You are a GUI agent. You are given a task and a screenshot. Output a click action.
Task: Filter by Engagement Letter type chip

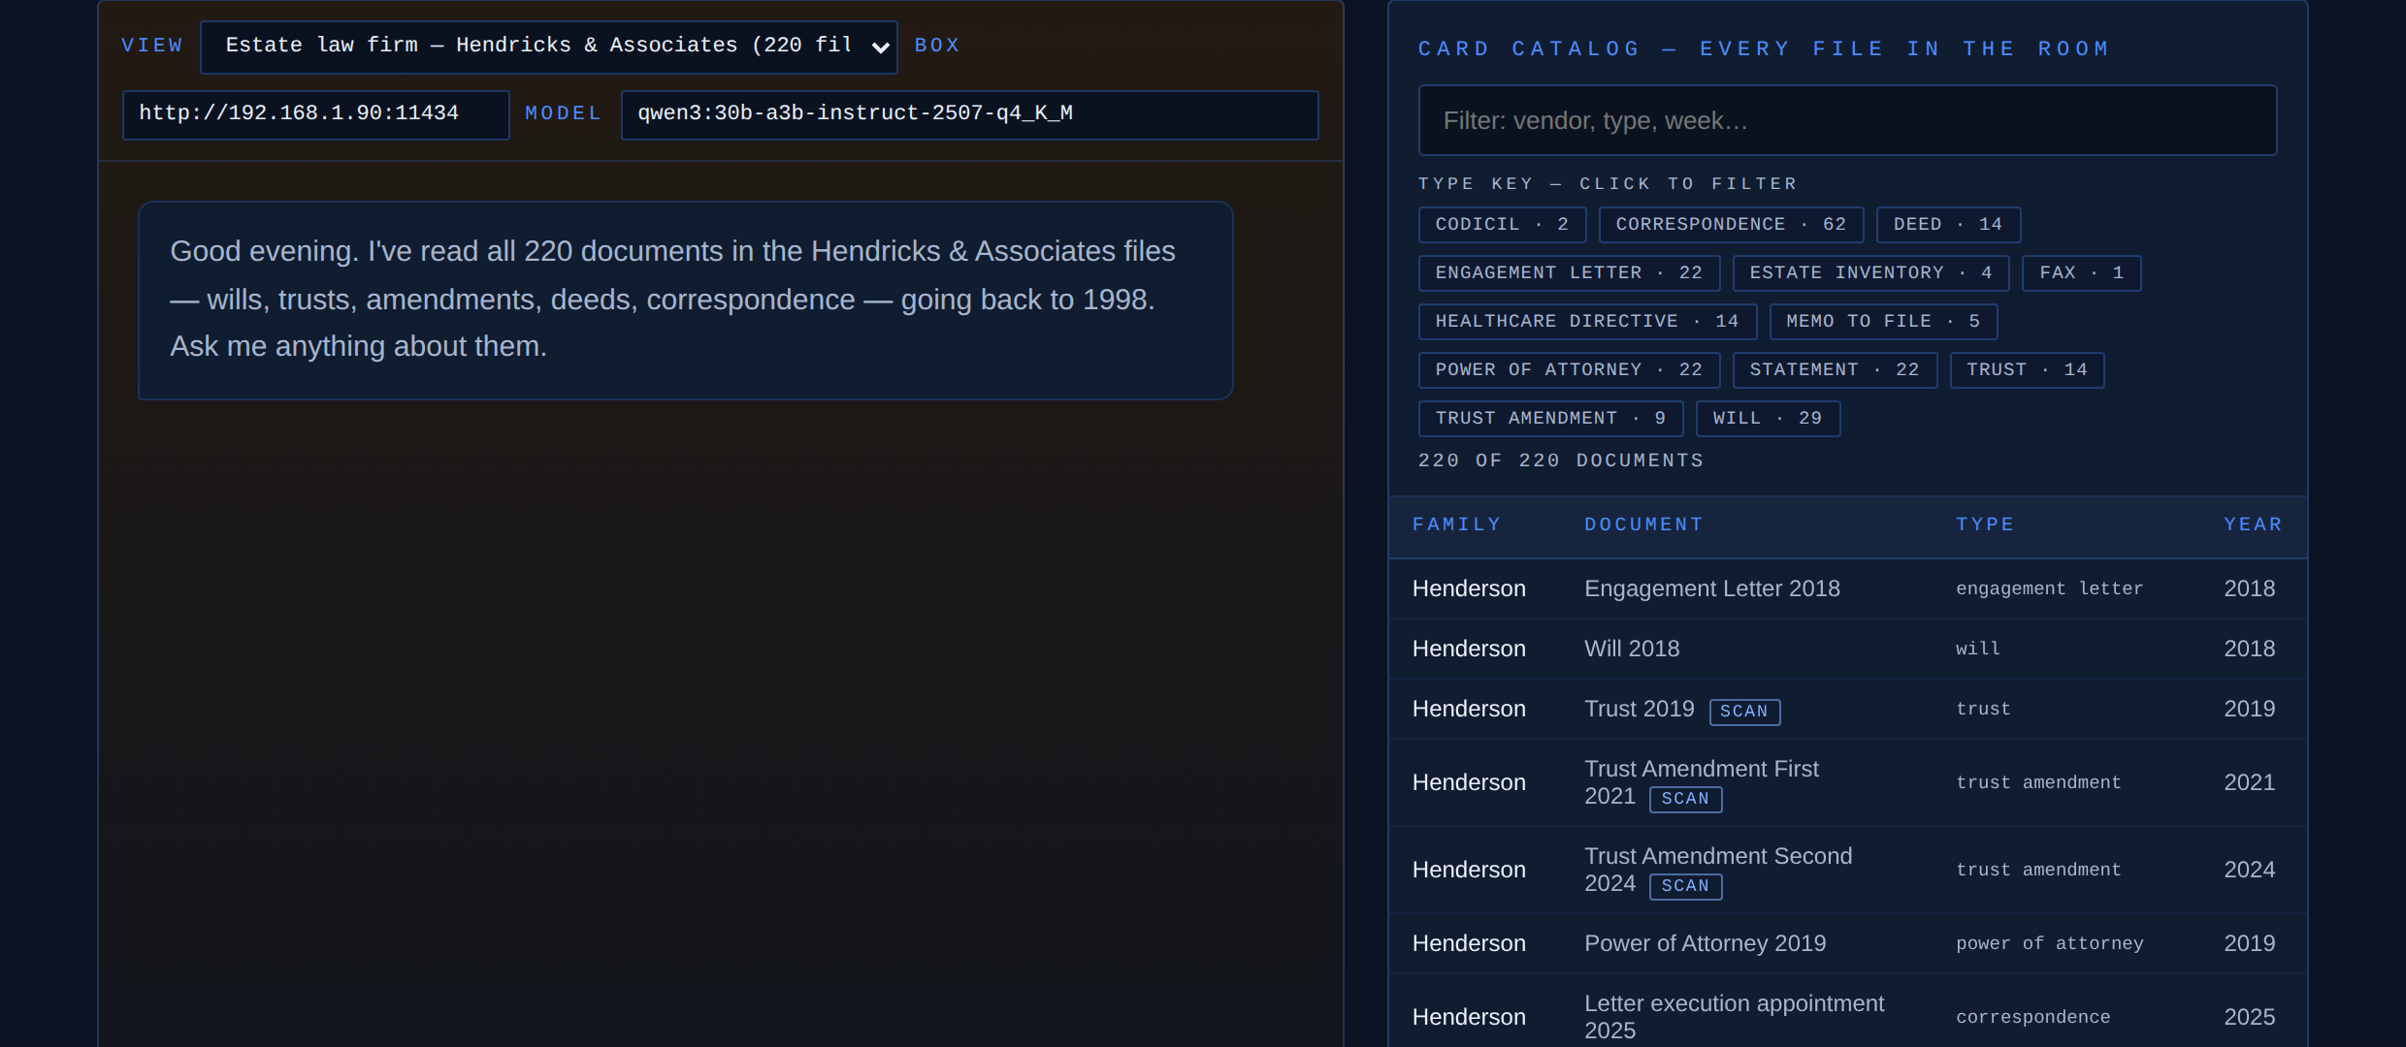tap(1569, 273)
